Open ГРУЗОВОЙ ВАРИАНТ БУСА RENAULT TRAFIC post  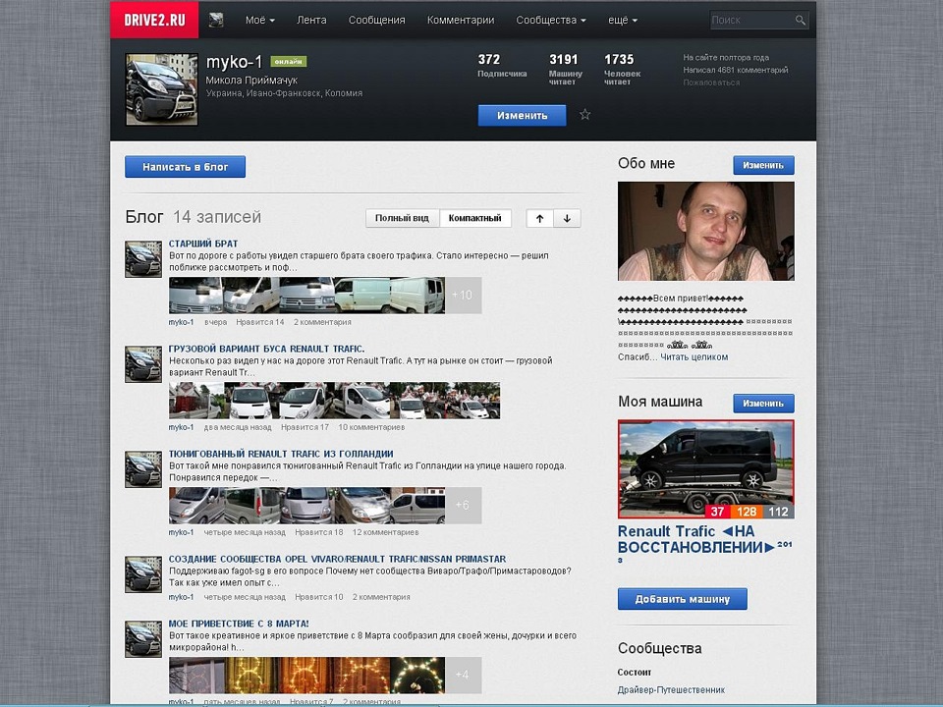(266, 349)
